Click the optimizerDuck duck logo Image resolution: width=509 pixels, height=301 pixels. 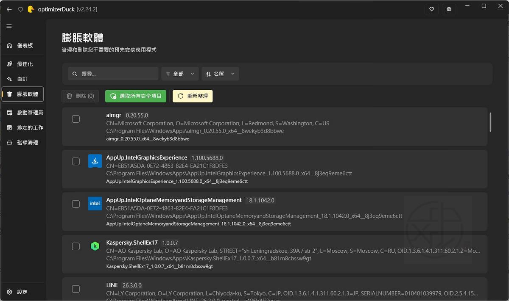(31, 9)
